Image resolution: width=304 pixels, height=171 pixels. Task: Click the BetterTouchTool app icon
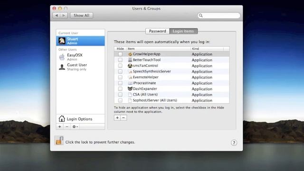(x=130, y=60)
